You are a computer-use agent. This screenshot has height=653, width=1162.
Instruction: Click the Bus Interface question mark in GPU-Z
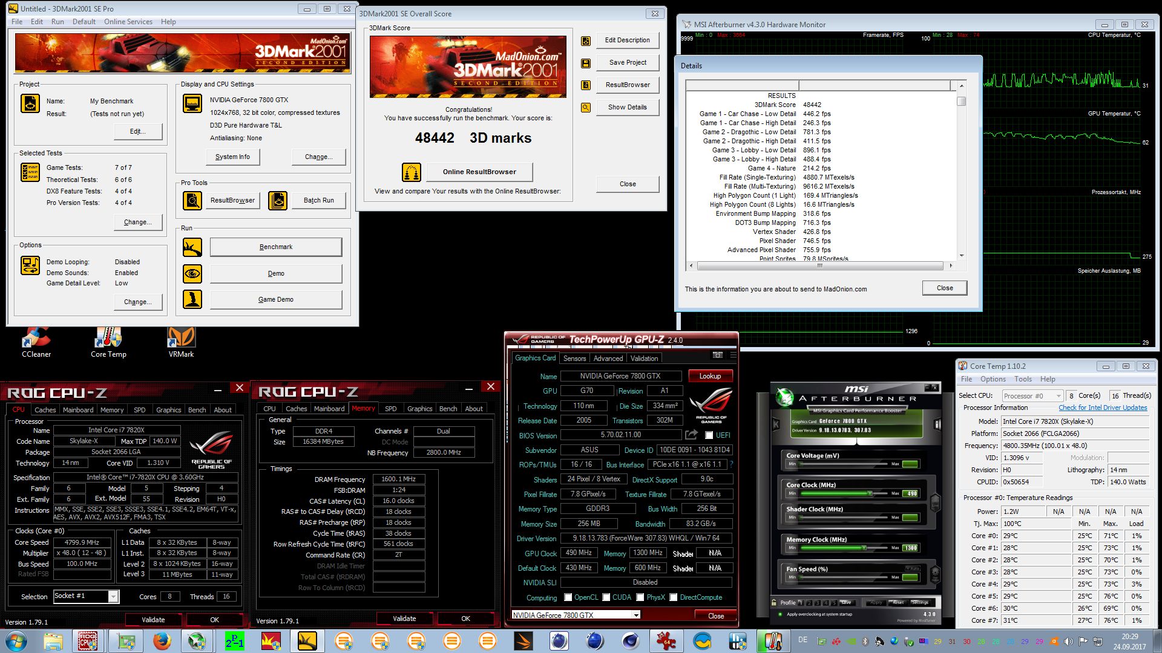[731, 464]
